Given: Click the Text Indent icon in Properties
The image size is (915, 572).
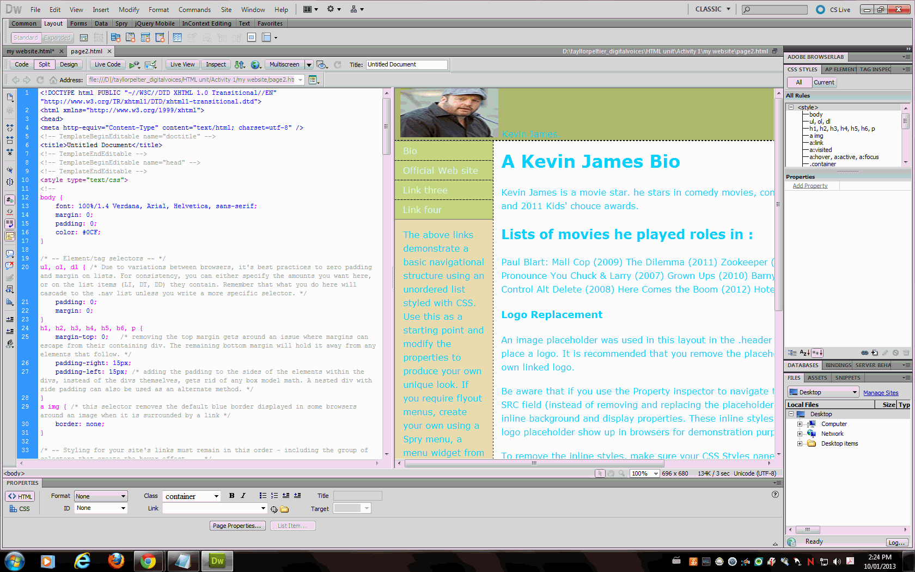Looking at the screenshot, I should (x=297, y=496).
